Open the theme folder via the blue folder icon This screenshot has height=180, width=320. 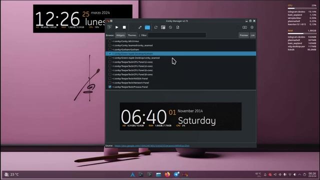coord(147,27)
